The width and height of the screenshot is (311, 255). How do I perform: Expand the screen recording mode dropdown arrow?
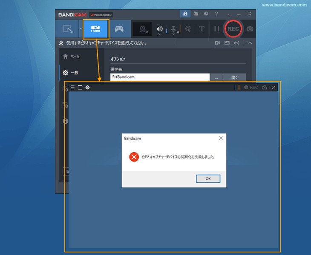(x=81, y=29)
